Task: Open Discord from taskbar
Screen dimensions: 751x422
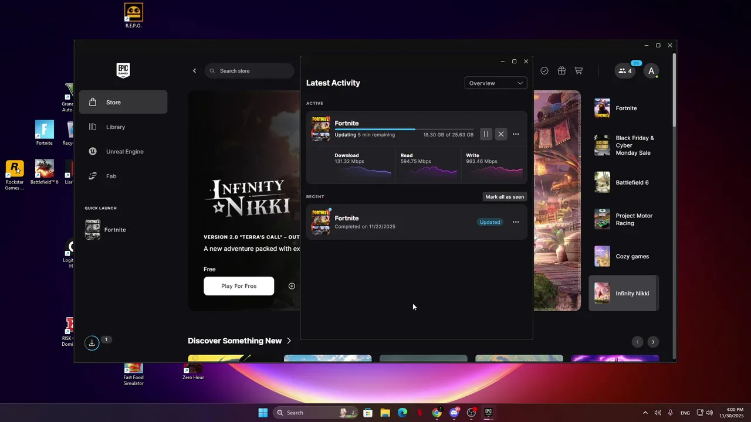Action: (x=454, y=413)
